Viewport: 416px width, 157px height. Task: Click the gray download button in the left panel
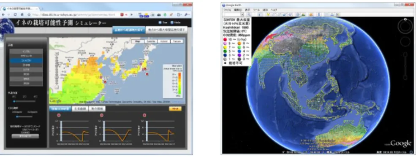click(x=25, y=136)
